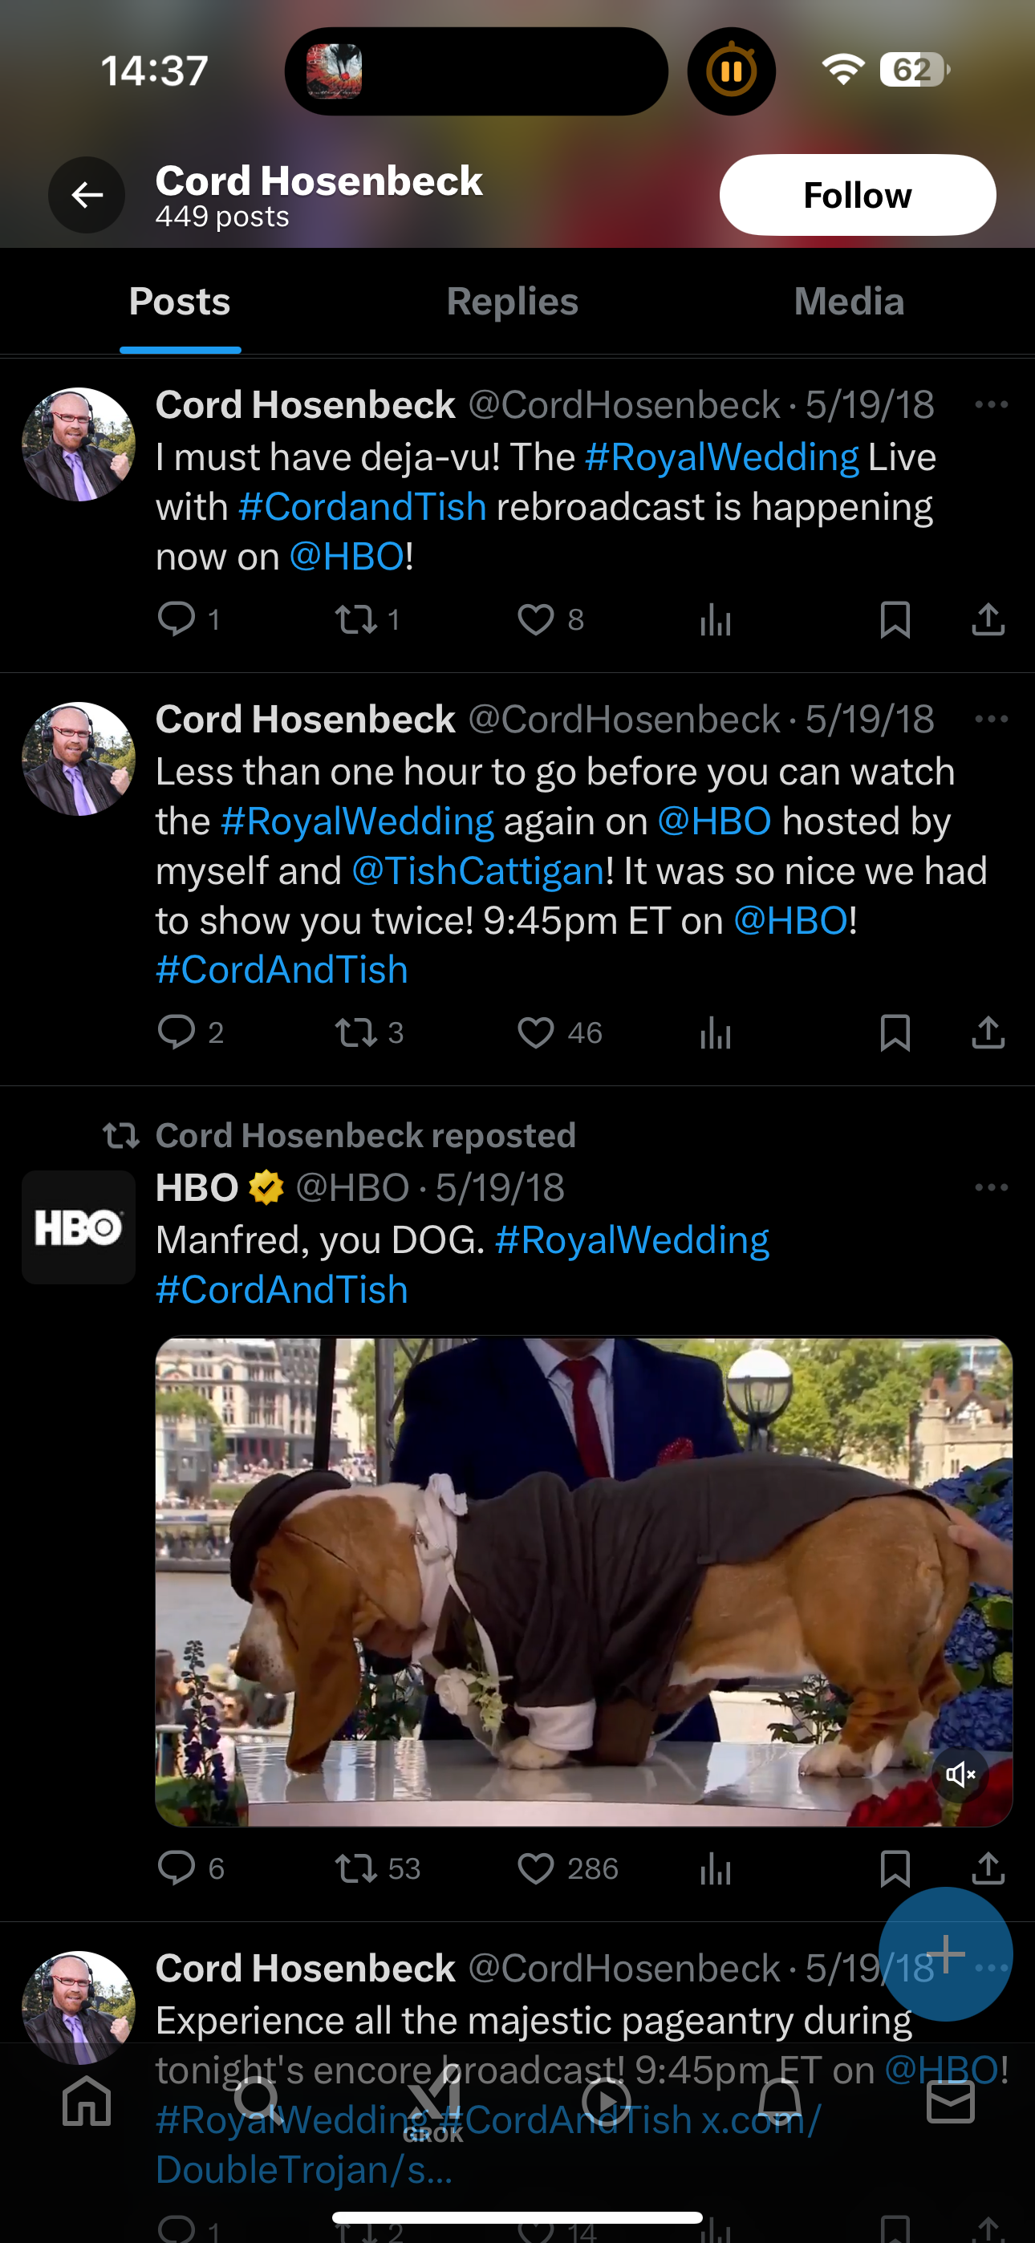Open more options on the 'Less than one hour' post

(991, 720)
